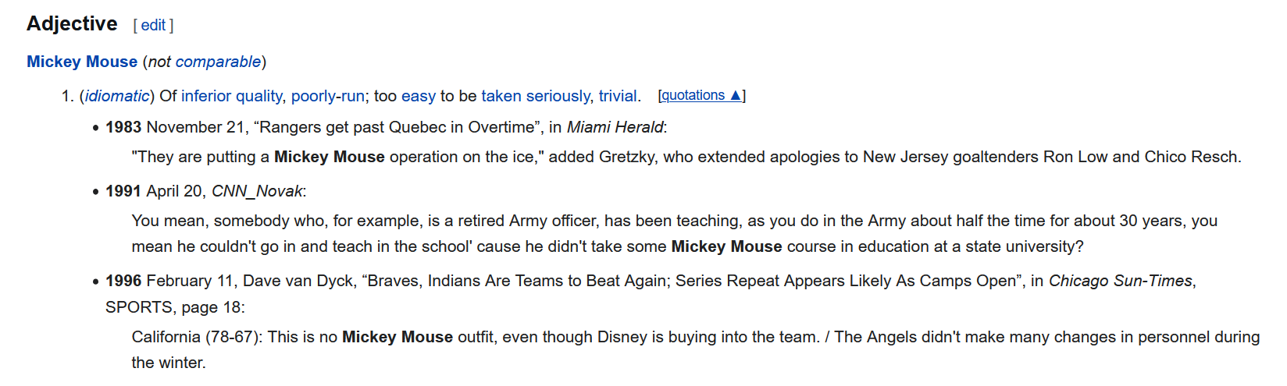Click the 1983 quotation year
This screenshot has width=1287, height=386.
tap(123, 127)
